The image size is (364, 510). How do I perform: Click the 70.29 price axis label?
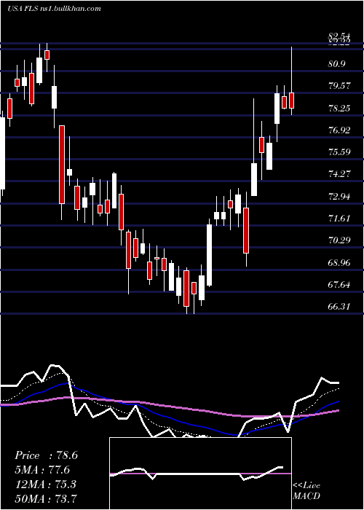click(x=339, y=240)
